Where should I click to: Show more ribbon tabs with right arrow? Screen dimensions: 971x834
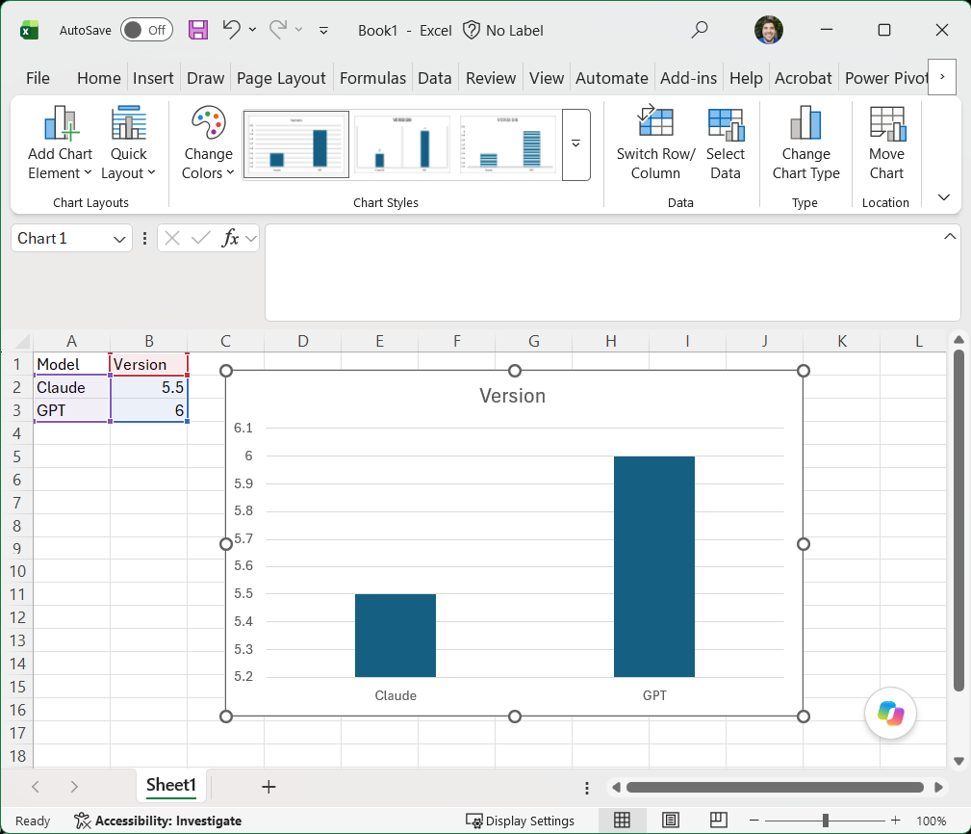click(942, 77)
